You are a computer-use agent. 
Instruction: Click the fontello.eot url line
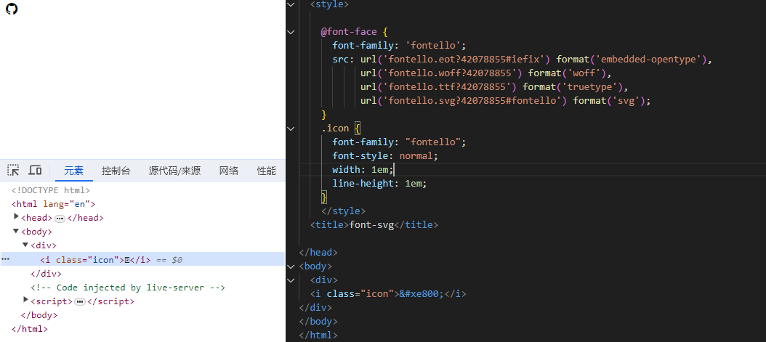pyautogui.click(x=523, y=60)
